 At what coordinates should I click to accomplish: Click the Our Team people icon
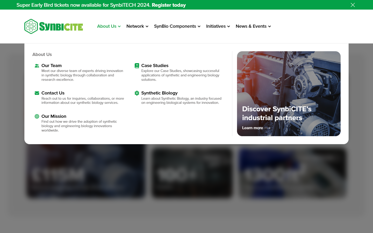36,65
